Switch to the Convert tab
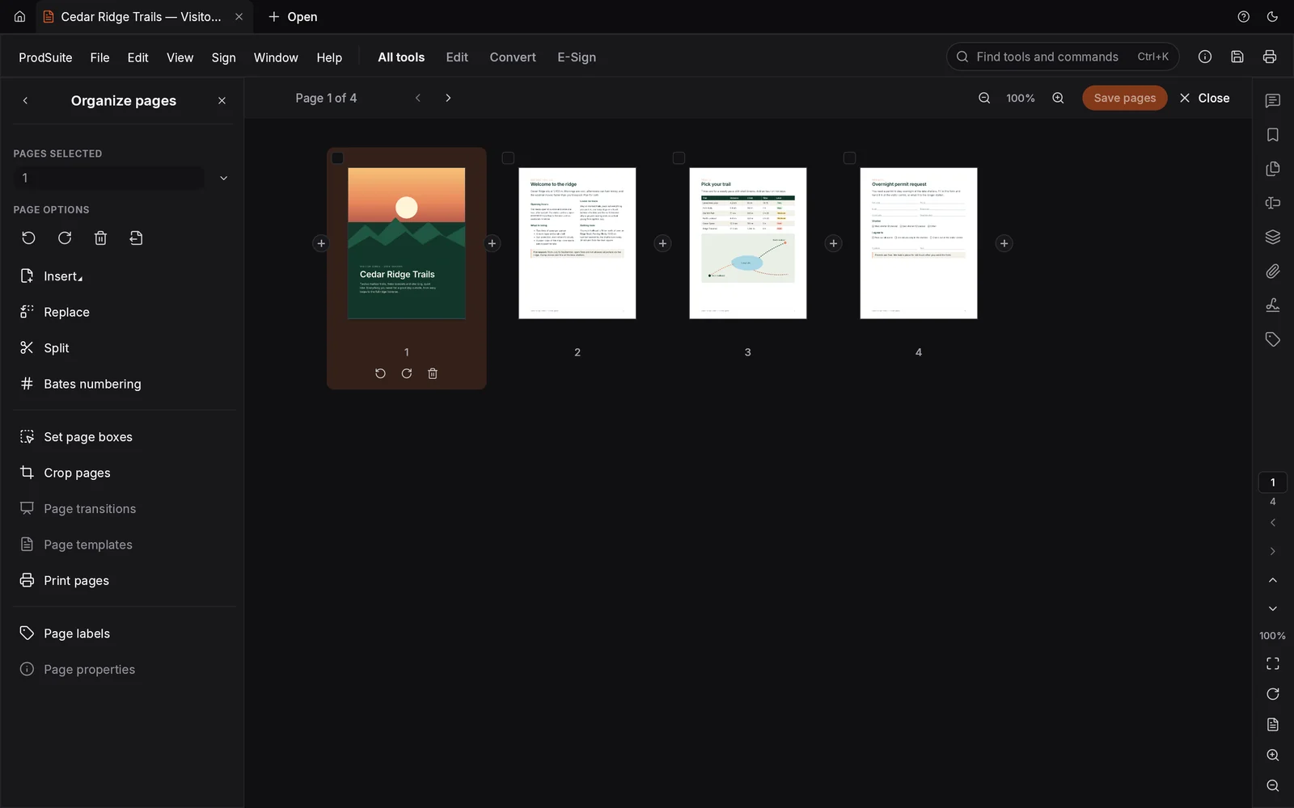Image resolution: width=1294 pixels, height=808 pixels. 513,57
